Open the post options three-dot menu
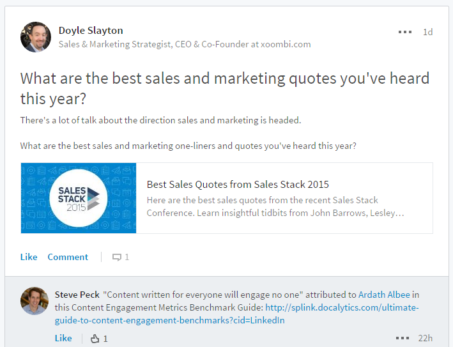Screen dimensions: 453x347 pyautogui.click(x=405, y=32)
